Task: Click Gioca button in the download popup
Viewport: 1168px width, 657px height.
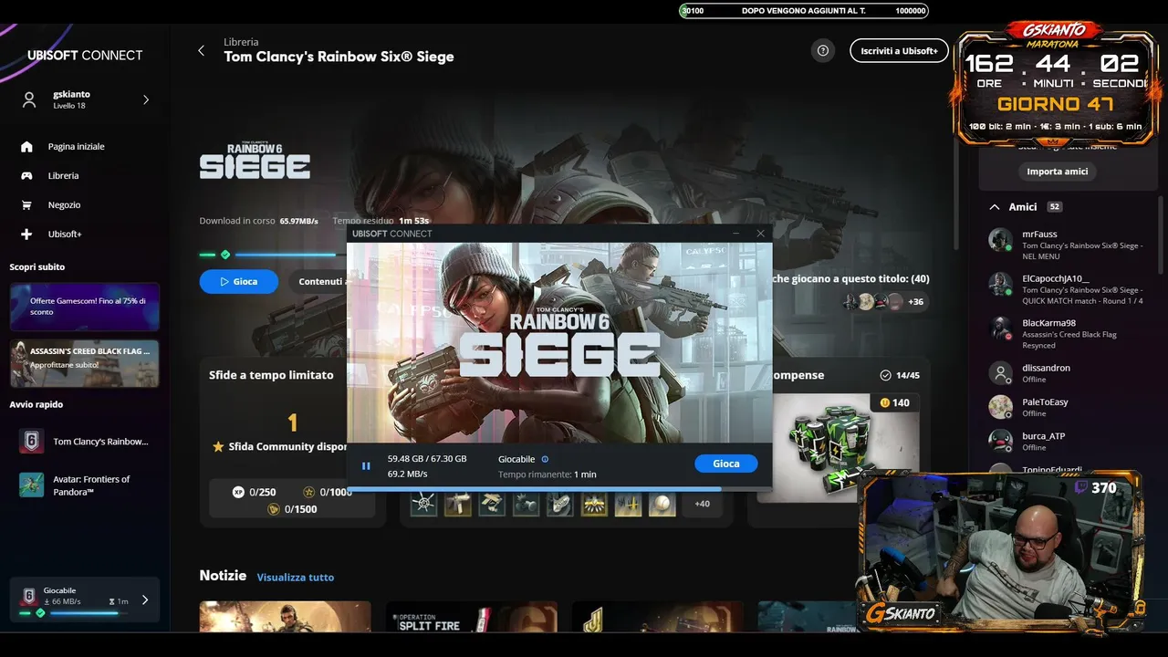Action: pos(725,464)
